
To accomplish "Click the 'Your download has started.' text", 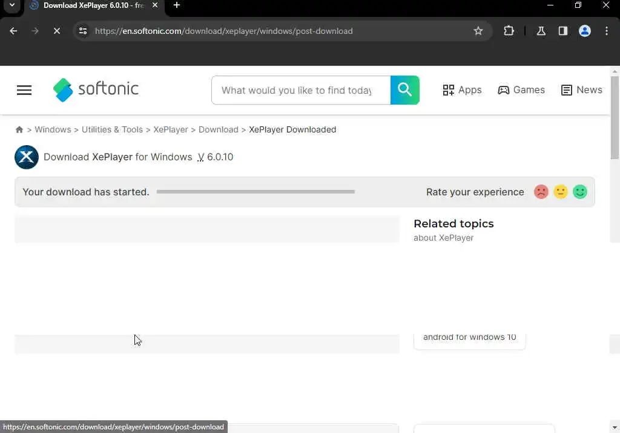I will [86, 192].
